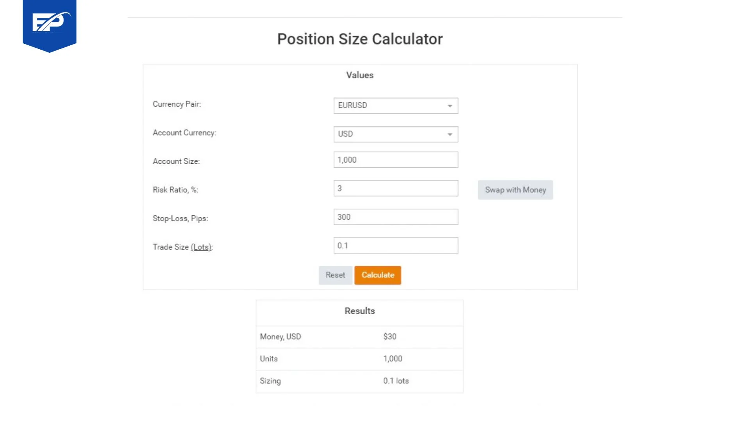
Task: Click the Reset button to clear fields
Action: pos(335,275)
